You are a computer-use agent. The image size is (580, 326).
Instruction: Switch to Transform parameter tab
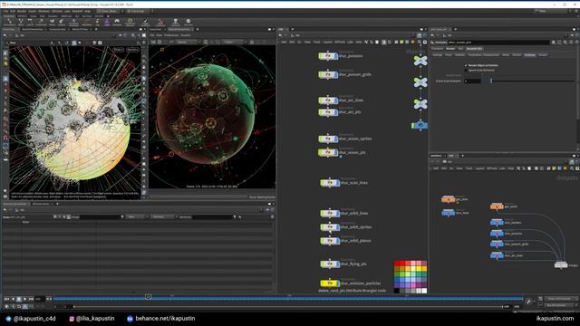pos(437,48)
